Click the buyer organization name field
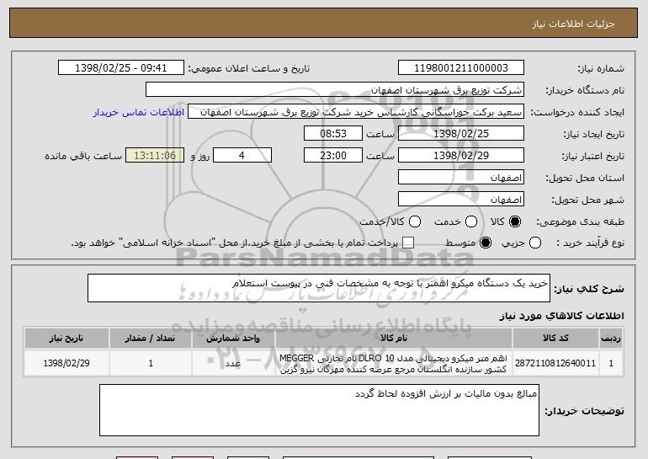The width and height of the screenshot is (648, 459). coord(335,90)
